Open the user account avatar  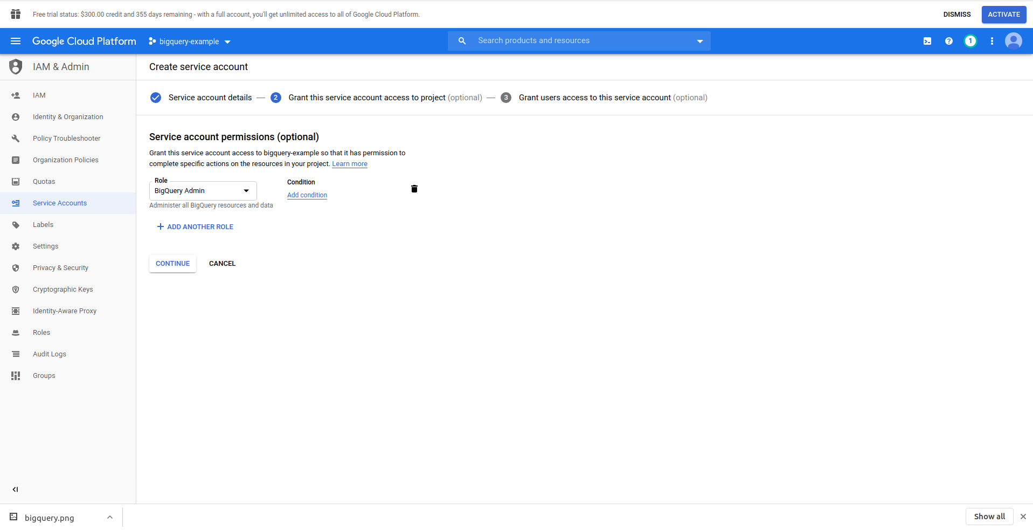(1014, 41)
